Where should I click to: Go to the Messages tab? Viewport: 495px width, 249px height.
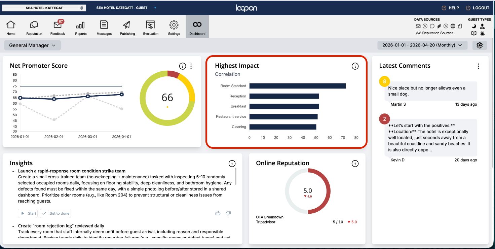coord(104,27)
